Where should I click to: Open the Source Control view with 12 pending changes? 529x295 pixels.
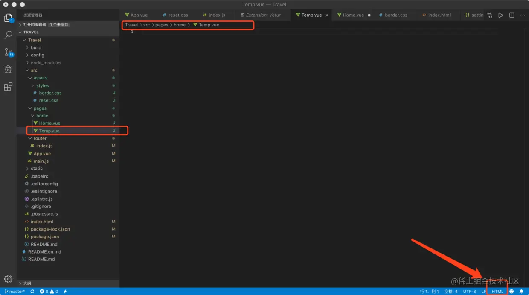9,52
